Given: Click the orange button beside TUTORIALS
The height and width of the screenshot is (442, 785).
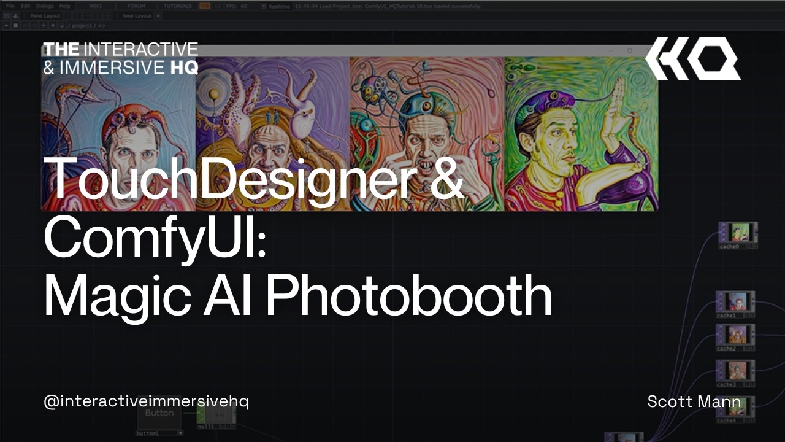Looking at the screenshot, I should click(x=205, y=6).
